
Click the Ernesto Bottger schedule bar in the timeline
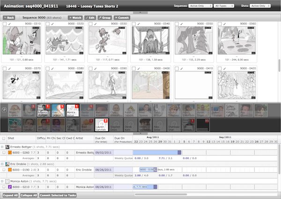click(157, 152)
